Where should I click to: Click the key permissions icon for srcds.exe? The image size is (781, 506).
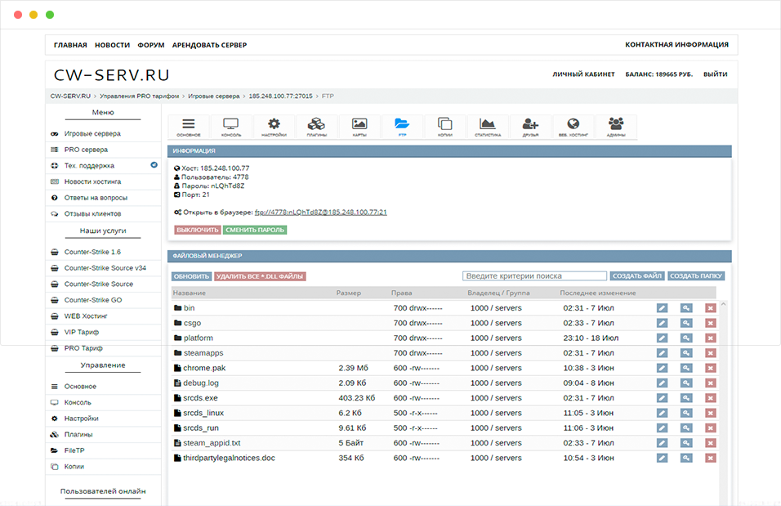(x=686, y=398)
